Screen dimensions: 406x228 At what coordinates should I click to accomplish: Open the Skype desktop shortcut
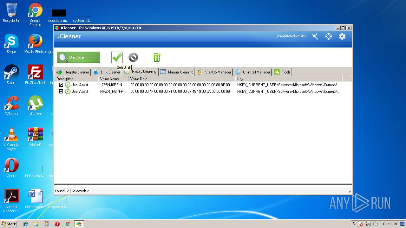pyautogui.click(x=11, y=44)
